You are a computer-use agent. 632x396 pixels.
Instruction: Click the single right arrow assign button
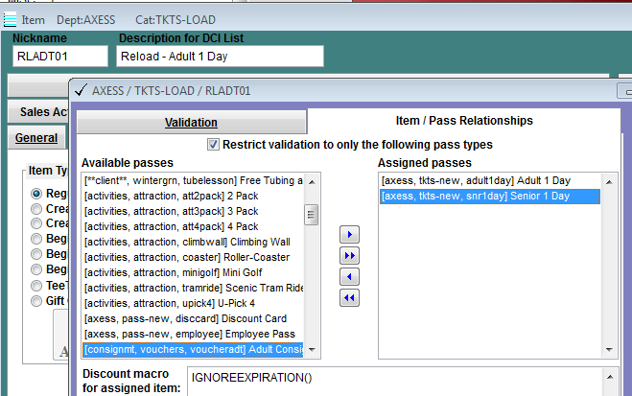(349, 235)
